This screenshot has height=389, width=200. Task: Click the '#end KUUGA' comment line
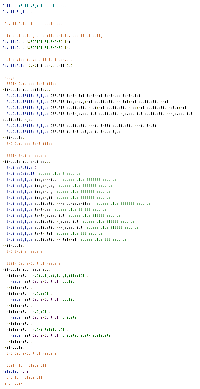coord(12,383)
